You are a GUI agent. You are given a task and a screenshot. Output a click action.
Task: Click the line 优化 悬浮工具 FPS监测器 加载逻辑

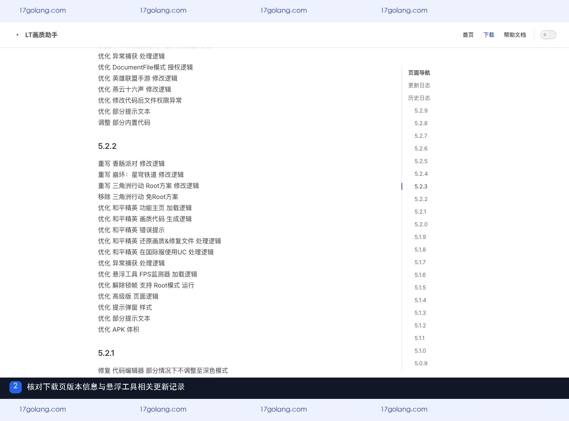pyautogui.click(x=148, y=274)
